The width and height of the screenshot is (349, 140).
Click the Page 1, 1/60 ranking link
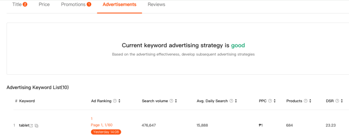102,125
